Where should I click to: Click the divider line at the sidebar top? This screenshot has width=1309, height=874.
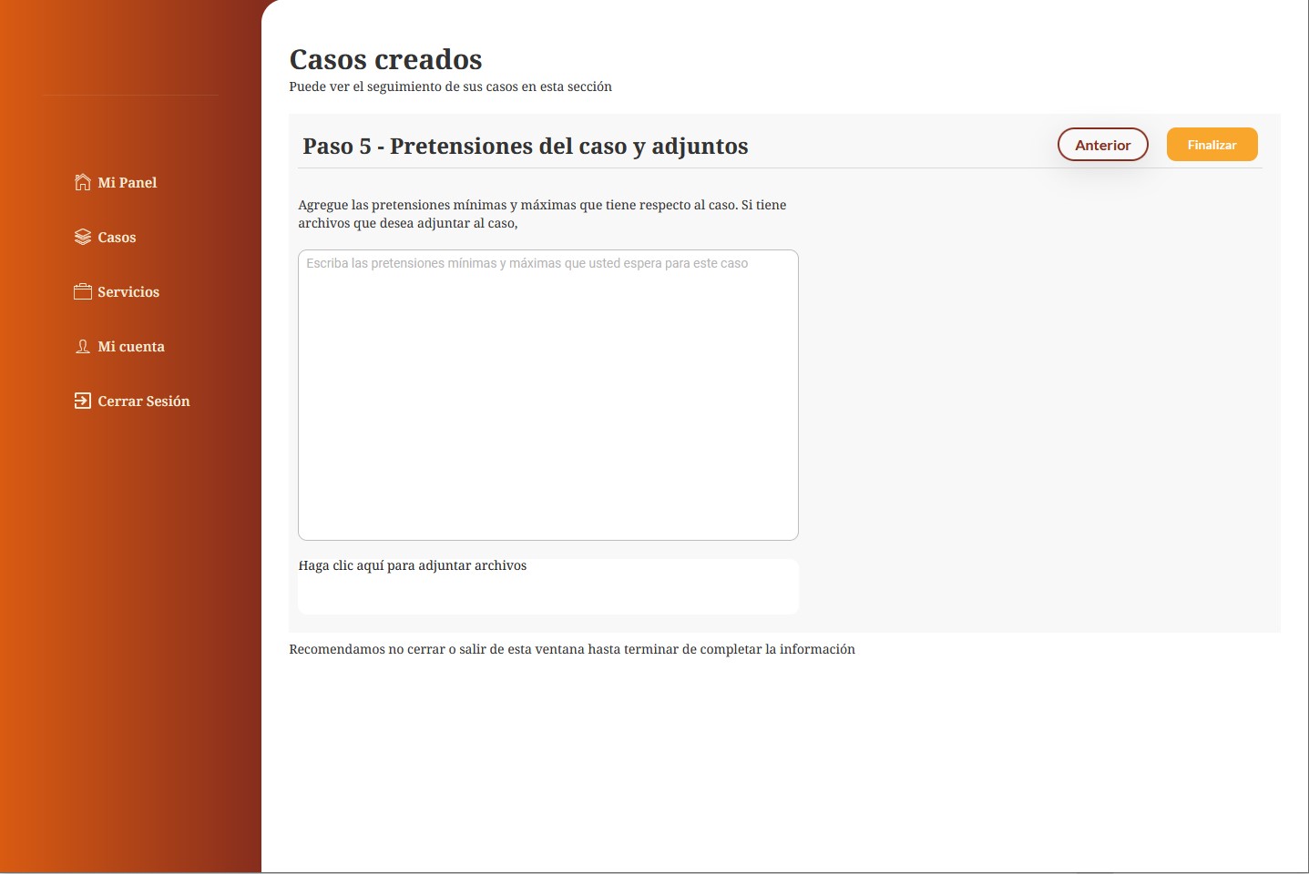[130, 95]
